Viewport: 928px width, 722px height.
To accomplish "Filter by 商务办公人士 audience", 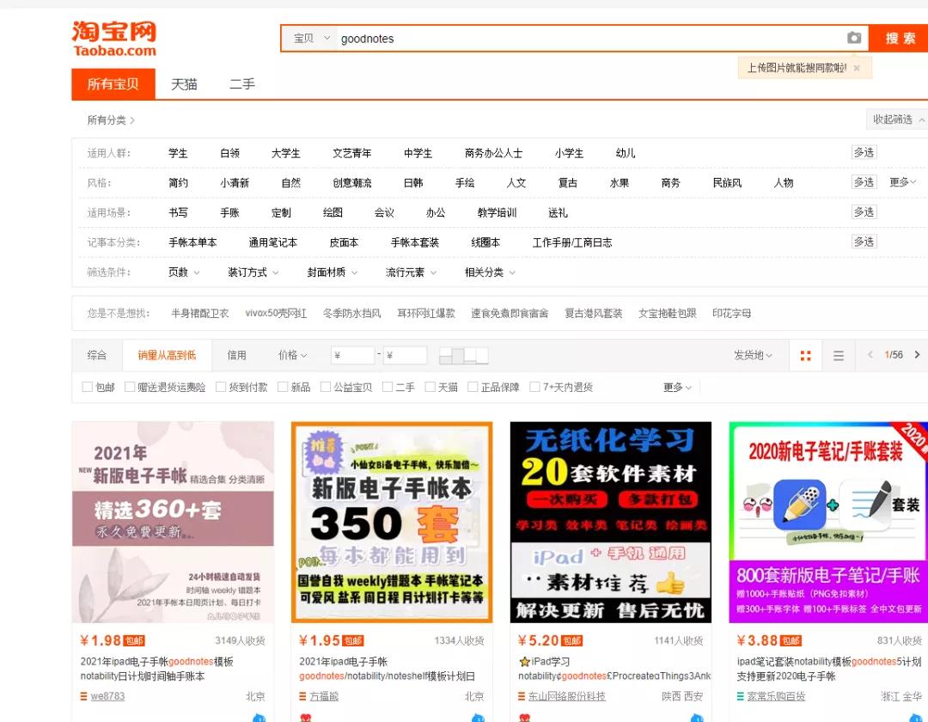I will pyautogui.click(x=493, y=153).
